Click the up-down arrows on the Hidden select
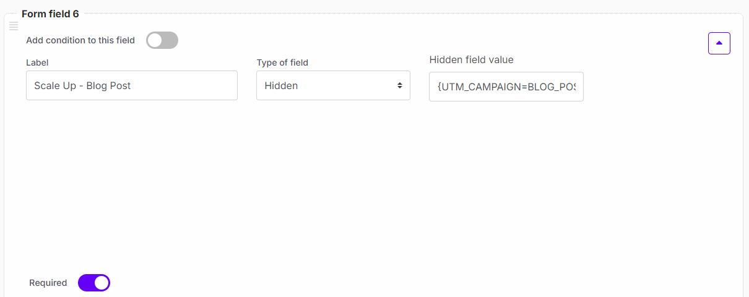The width and height of the screenshot is (749, 297). 400,85
